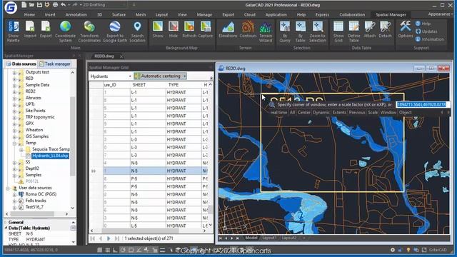
Task: Choose the Center zoom option
Action: point(303,113)
